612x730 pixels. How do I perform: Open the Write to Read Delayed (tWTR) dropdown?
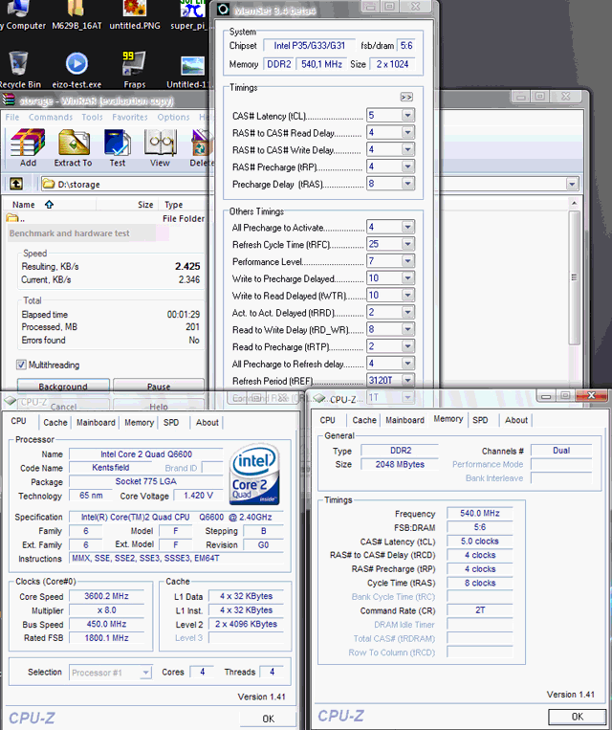[x=407, y=296]
